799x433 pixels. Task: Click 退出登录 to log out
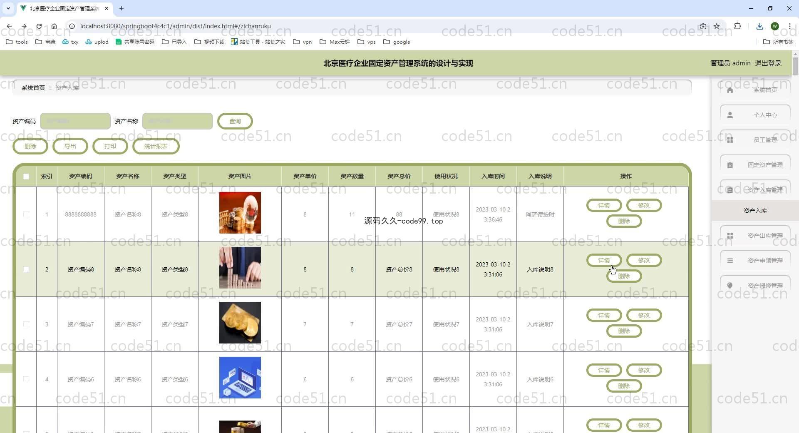tap(768, 63)
